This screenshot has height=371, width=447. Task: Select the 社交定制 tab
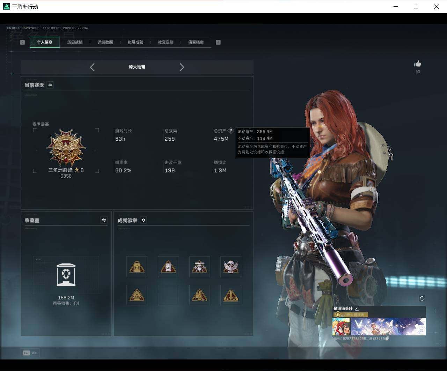[166, 42]
